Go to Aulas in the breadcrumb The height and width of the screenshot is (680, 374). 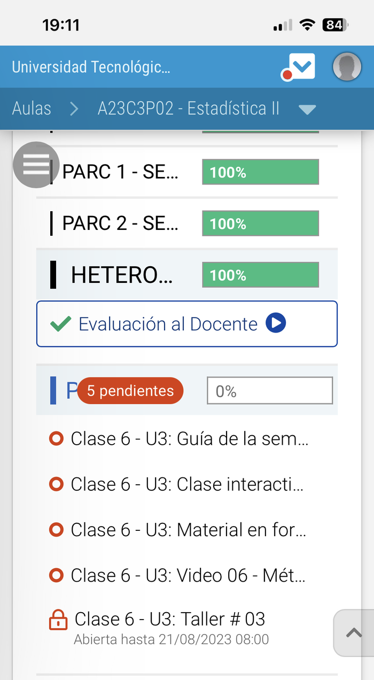pos(32,109)
